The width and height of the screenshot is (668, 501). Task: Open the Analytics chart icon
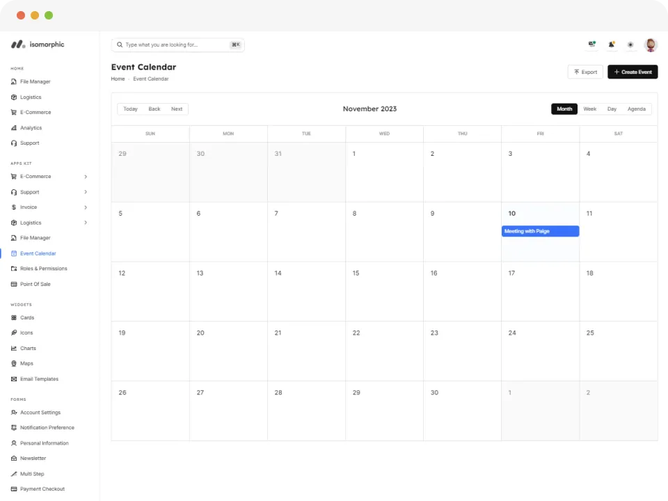click(14, 128)
